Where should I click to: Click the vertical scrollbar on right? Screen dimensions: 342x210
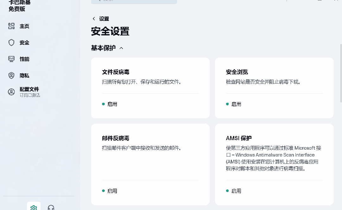(341, 73)
